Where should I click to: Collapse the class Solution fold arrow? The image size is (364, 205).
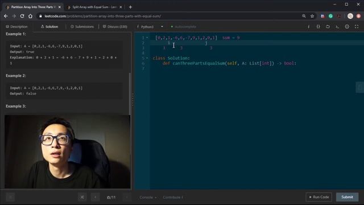[147, 58]
